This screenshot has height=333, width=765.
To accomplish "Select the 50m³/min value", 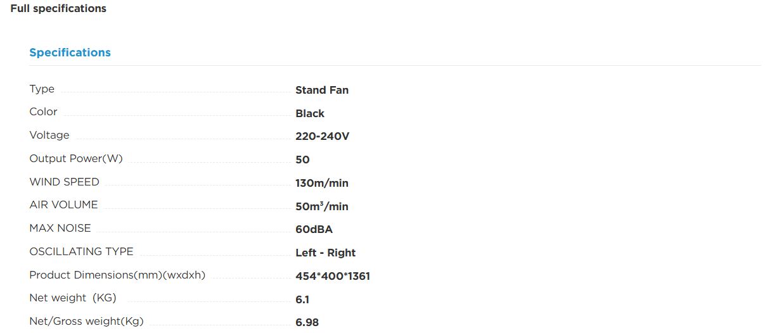I will tap(322, 206).
